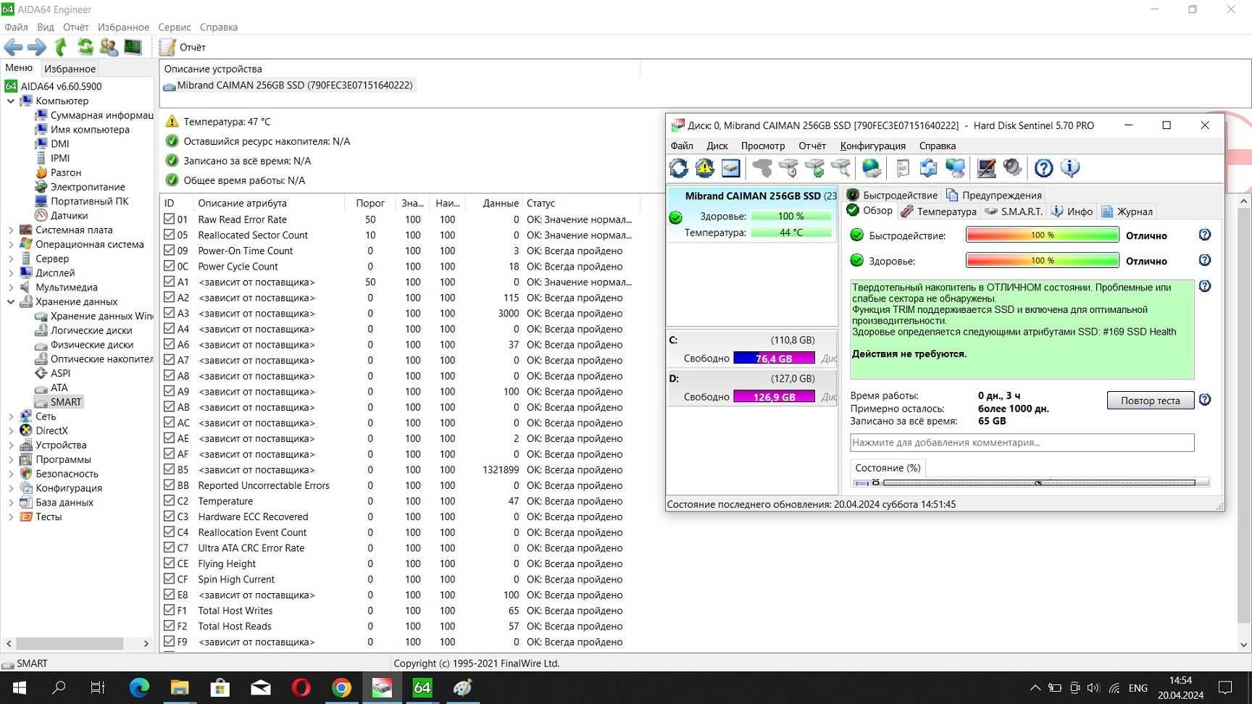Image resolution: width=1252 pixels, height=704 pixels.
Task: Click help icon next to Здоровье bar
Action: 1205,260
